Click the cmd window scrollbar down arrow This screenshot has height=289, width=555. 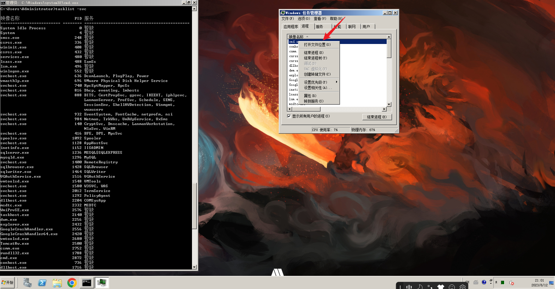(195, 267)
